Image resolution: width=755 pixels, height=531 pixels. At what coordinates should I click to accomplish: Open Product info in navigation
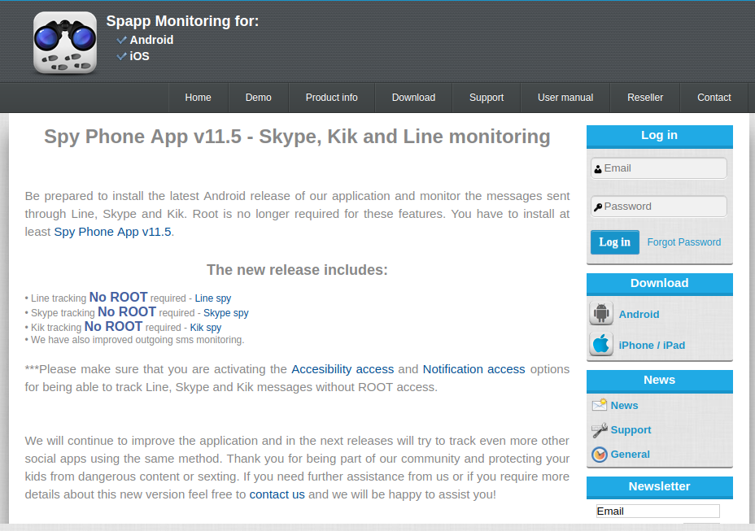click(331, 98)
